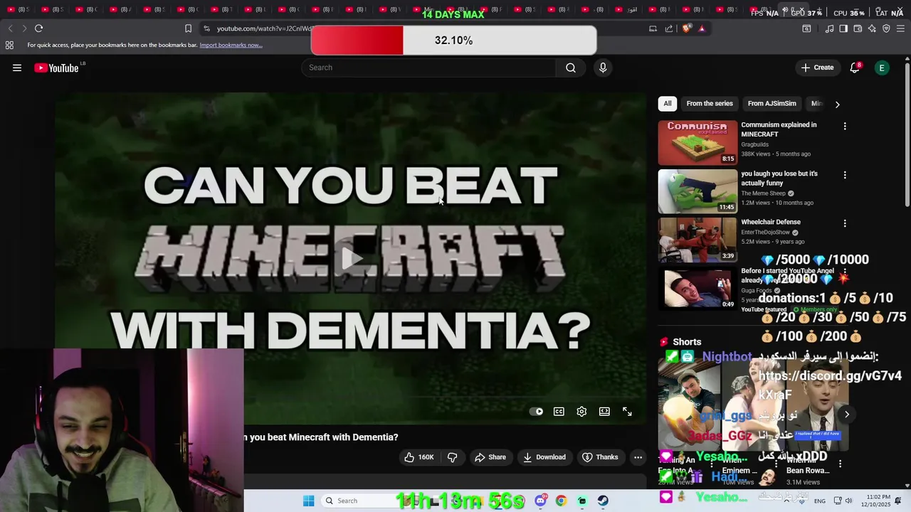Open the Brave playlist music note icon
Screen dimensions: 911x512
829,28
